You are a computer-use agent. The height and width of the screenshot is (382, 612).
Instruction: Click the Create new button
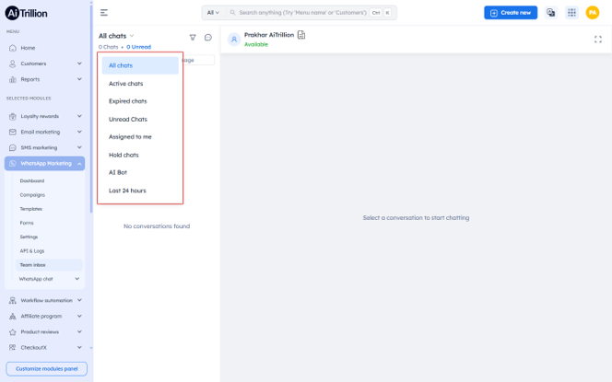click(x=511, y=13)
